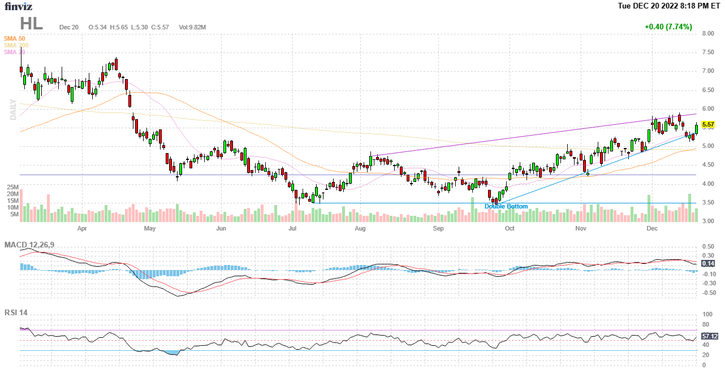This screenshot has height=374, width=725.
Task: Click the 0.14 MACD value badge
Action: pyautogui.click(x=707, y=263)
